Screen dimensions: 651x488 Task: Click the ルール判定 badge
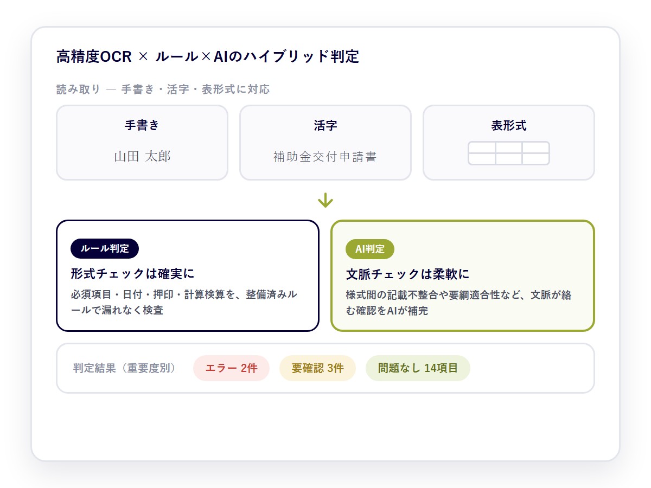(x=105, y=249)
